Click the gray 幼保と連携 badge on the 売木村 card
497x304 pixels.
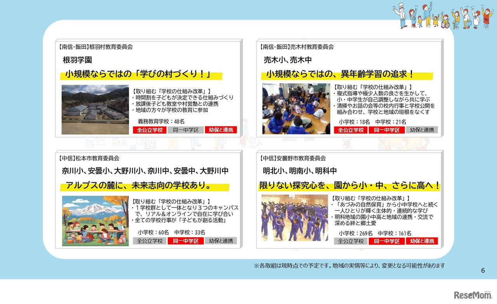422,130
